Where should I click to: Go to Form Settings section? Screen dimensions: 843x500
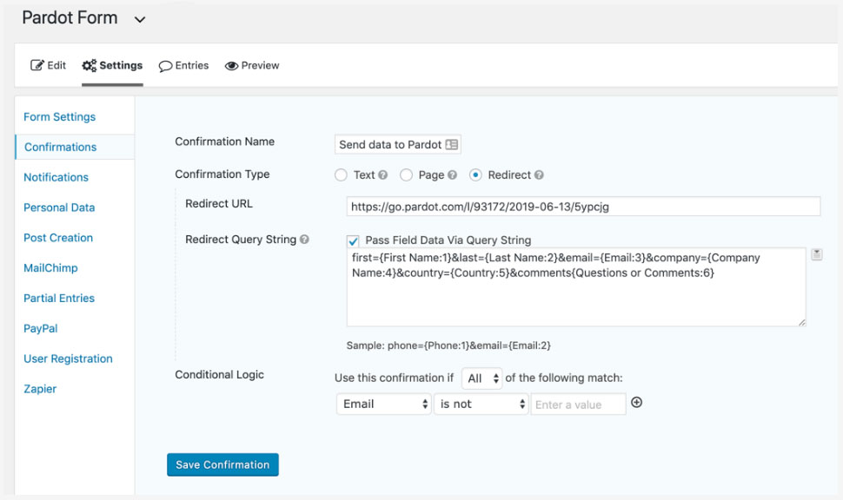[60, 117]
